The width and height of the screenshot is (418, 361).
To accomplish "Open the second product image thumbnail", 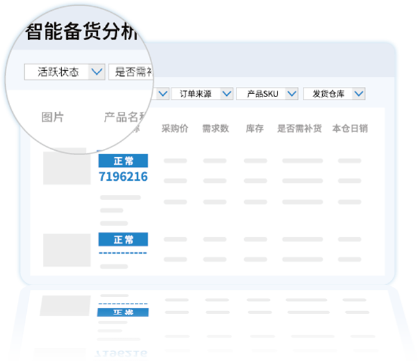I will tap(66, 250).
